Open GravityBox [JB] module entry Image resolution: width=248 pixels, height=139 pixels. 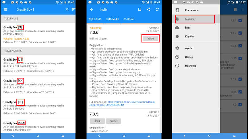click(x=38, y=65)
